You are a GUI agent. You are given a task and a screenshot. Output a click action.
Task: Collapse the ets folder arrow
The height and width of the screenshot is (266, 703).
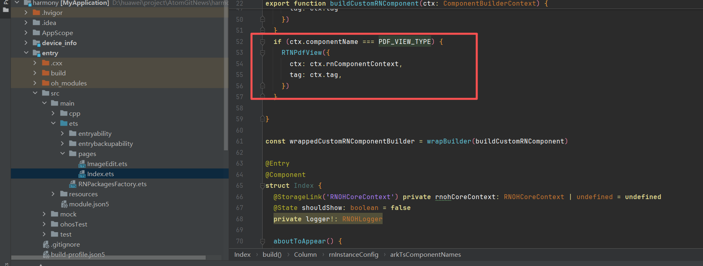pyautogui.click(x=53, y=123)
